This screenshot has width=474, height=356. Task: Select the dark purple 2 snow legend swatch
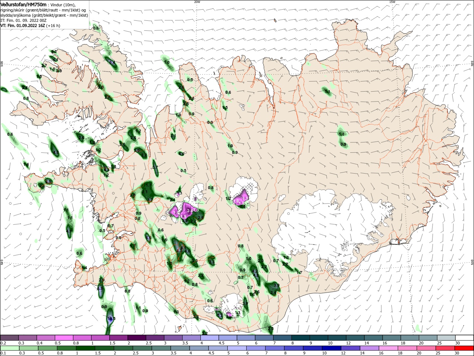pos(136,337)
